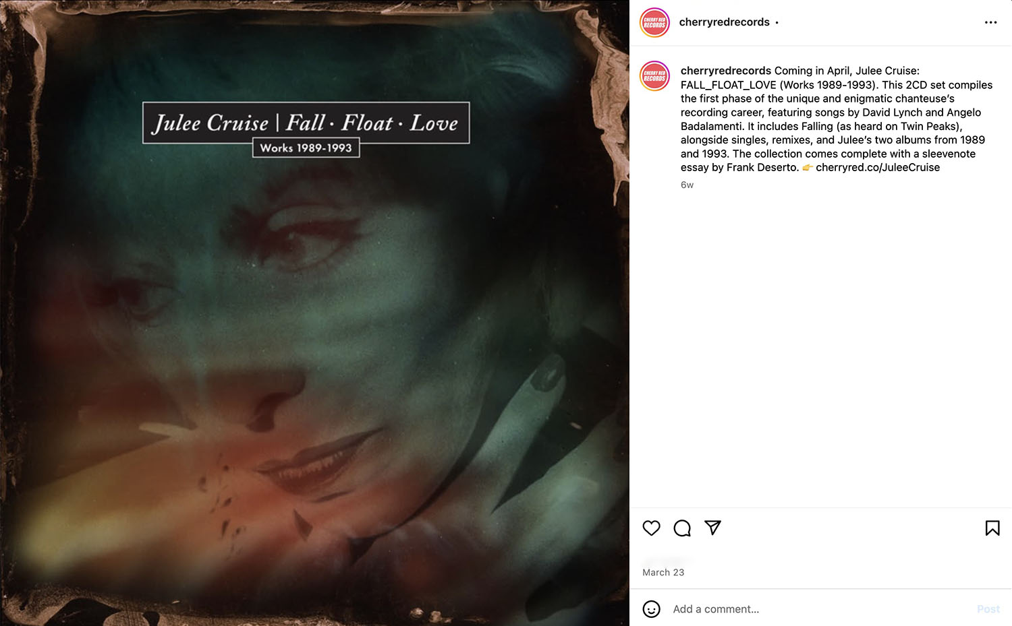Viewport: 1012px width, 626px height.
Task: Like the post with the heart icon
Action: tap(651, 528)
